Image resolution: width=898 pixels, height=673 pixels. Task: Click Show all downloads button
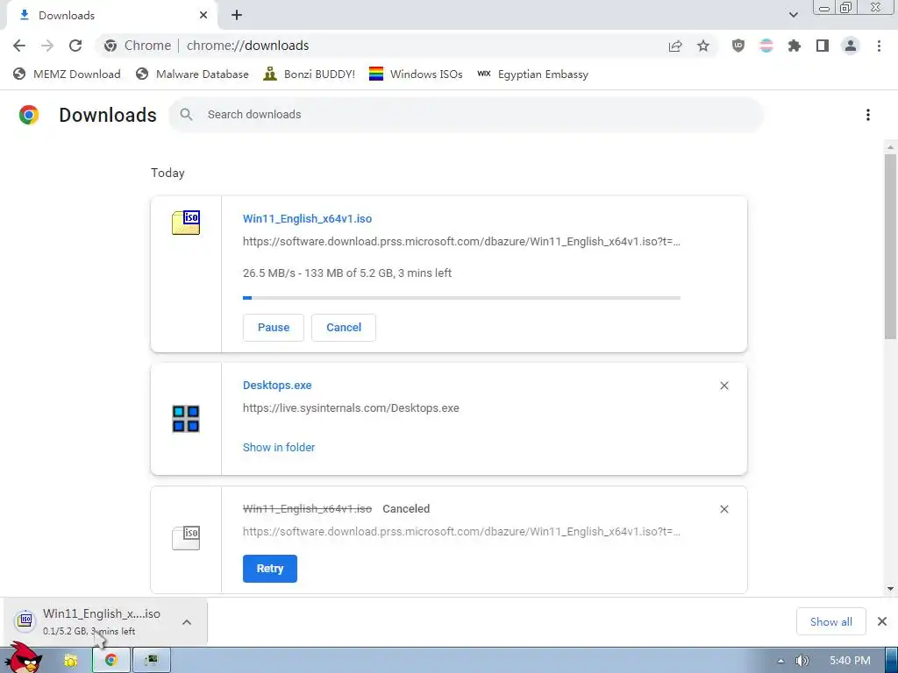tap(831, 621)
